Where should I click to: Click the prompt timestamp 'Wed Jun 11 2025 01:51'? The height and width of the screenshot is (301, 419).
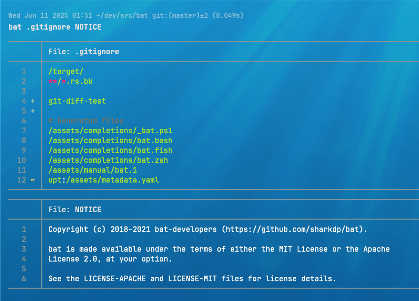50,15
